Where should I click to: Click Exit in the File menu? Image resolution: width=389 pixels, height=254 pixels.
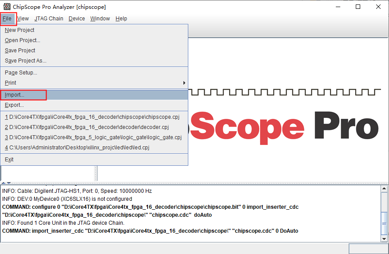click(x=9, y=160)
